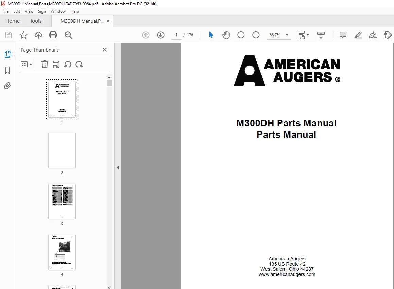Select the Highlight text tool
The height and width of the screenshot is (289, 394).
358,35
